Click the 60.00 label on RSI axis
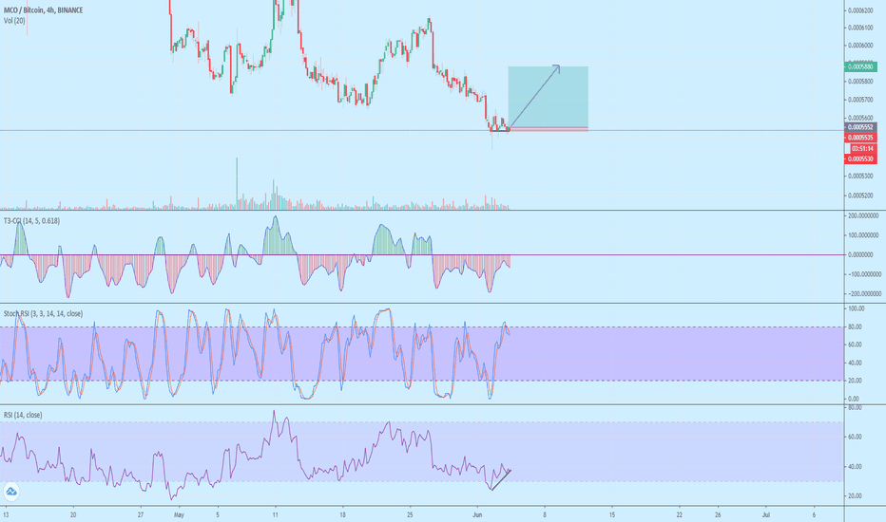 click(855, 437)
